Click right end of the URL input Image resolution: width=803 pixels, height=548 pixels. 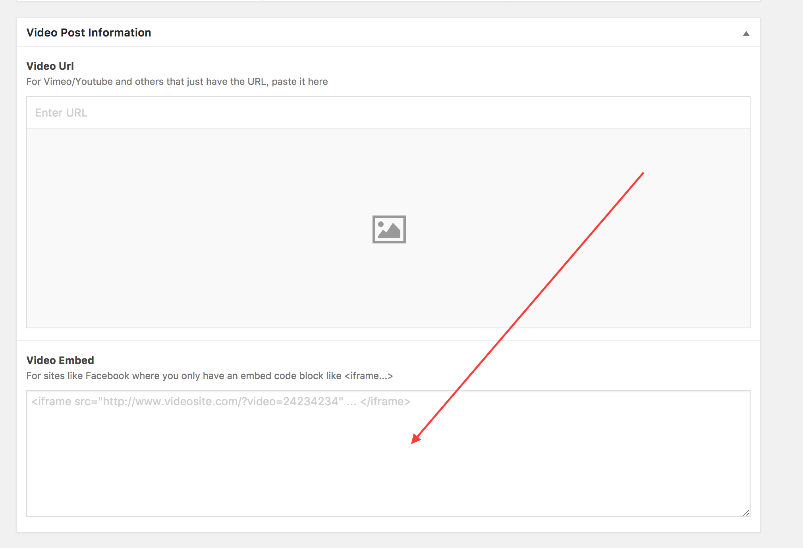pos(715,113)
